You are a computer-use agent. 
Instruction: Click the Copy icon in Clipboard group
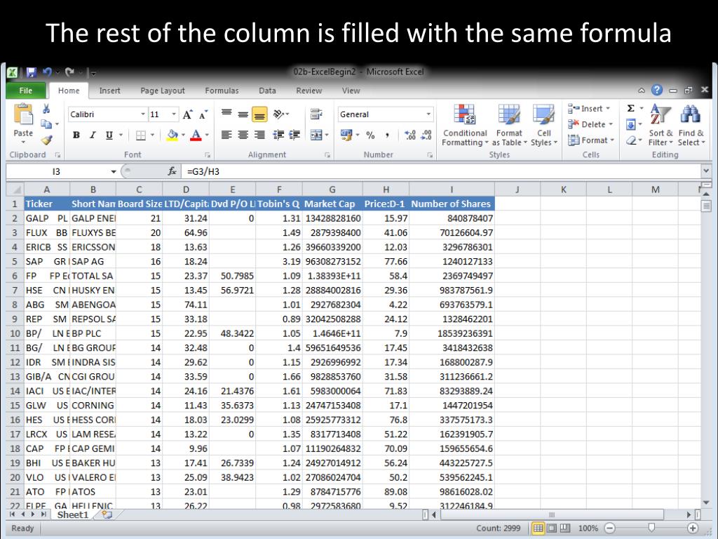(x=46, y=124)
